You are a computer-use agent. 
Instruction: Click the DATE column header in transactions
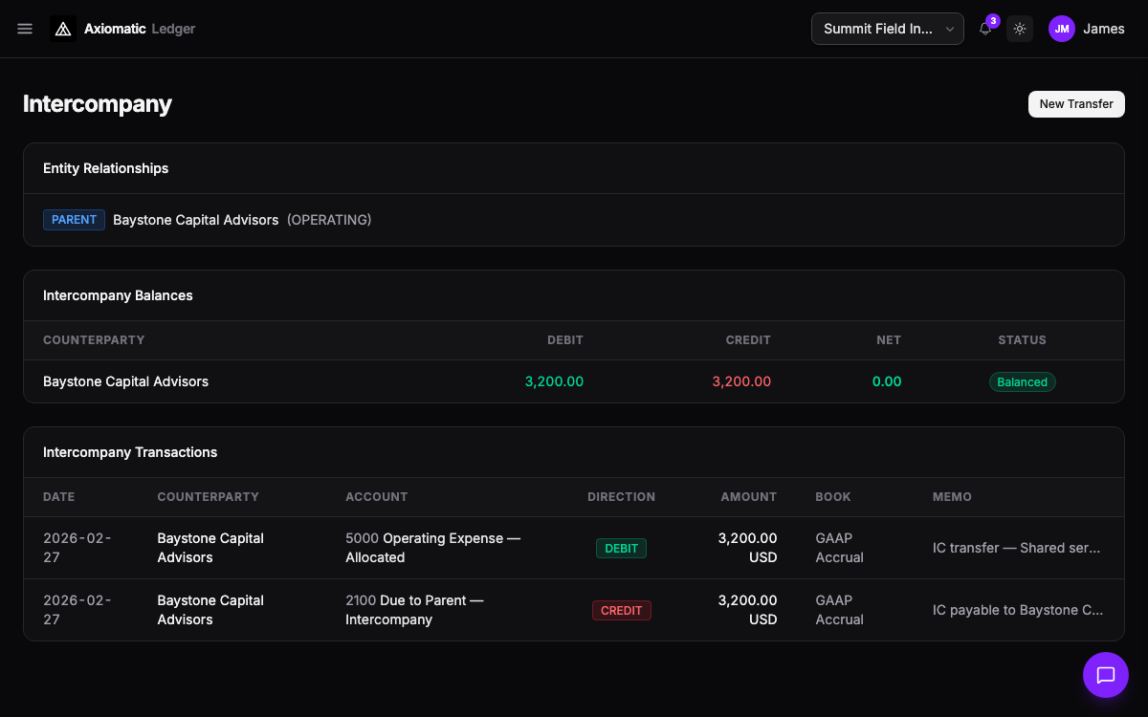[x=58, y=497]
